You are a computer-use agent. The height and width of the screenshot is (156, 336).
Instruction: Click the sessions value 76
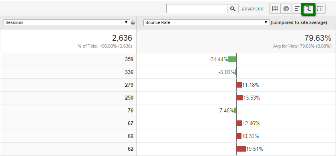coord(131,111)
